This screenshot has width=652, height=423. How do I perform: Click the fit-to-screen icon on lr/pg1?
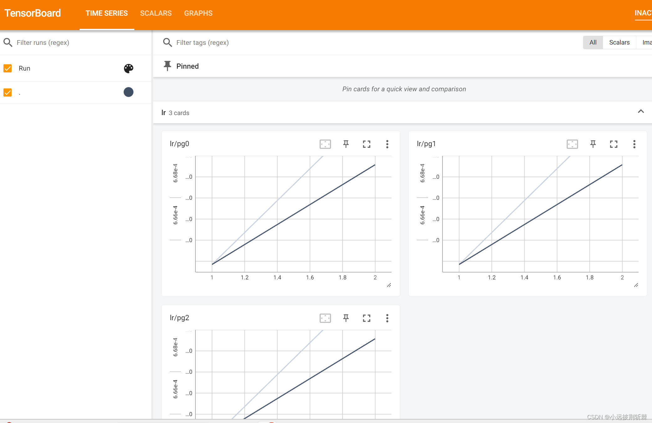572,144
